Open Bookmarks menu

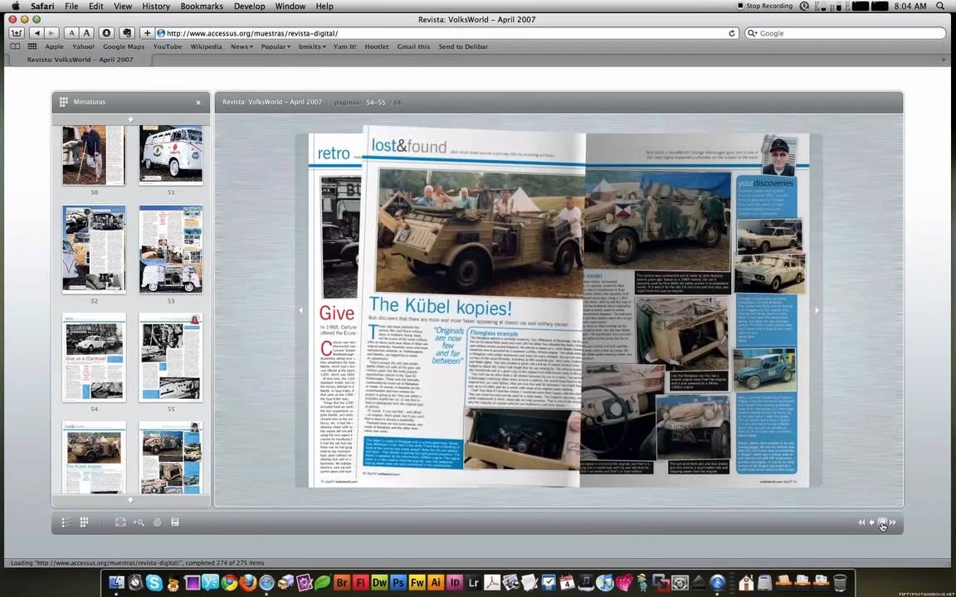click(x=202, y=6)
